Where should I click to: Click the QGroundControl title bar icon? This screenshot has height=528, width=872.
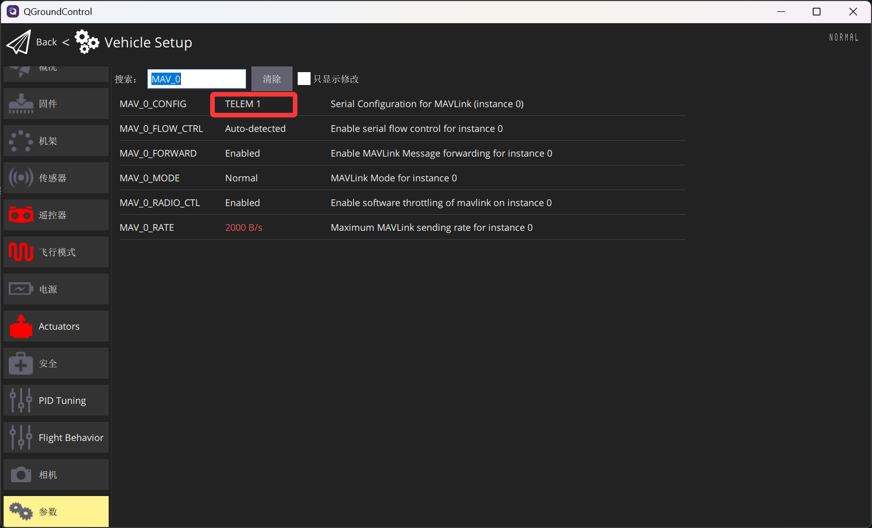pos(13,11)
